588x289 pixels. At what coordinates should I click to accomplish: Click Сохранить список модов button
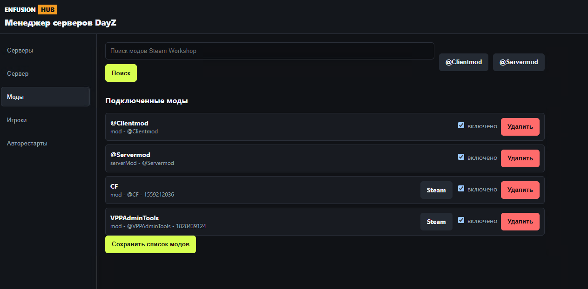click(x=150, y=244)
